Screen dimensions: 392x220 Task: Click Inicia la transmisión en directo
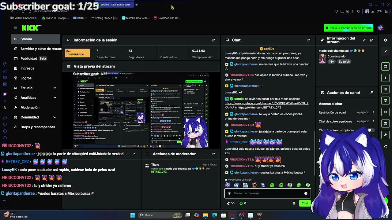click(x=349, y=28)
